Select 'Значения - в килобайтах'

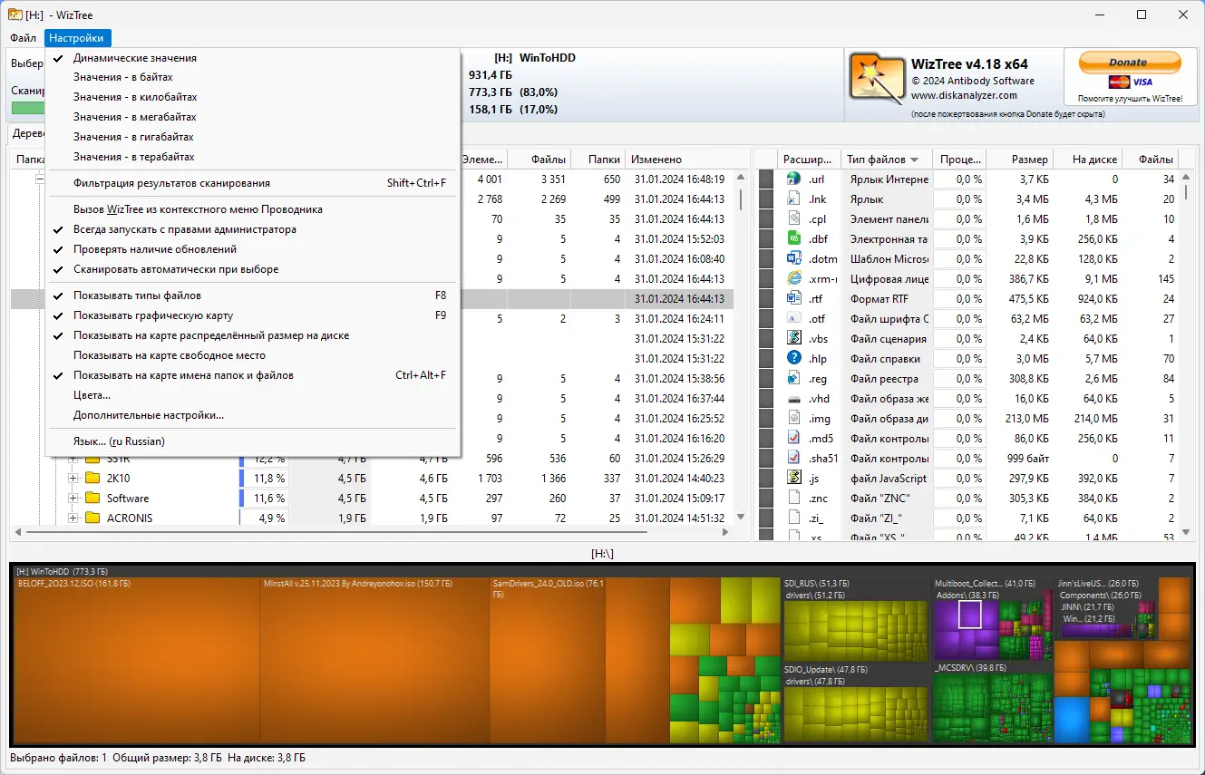pos(253,97)
